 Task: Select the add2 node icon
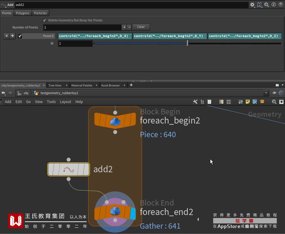[x=68, y=169]
